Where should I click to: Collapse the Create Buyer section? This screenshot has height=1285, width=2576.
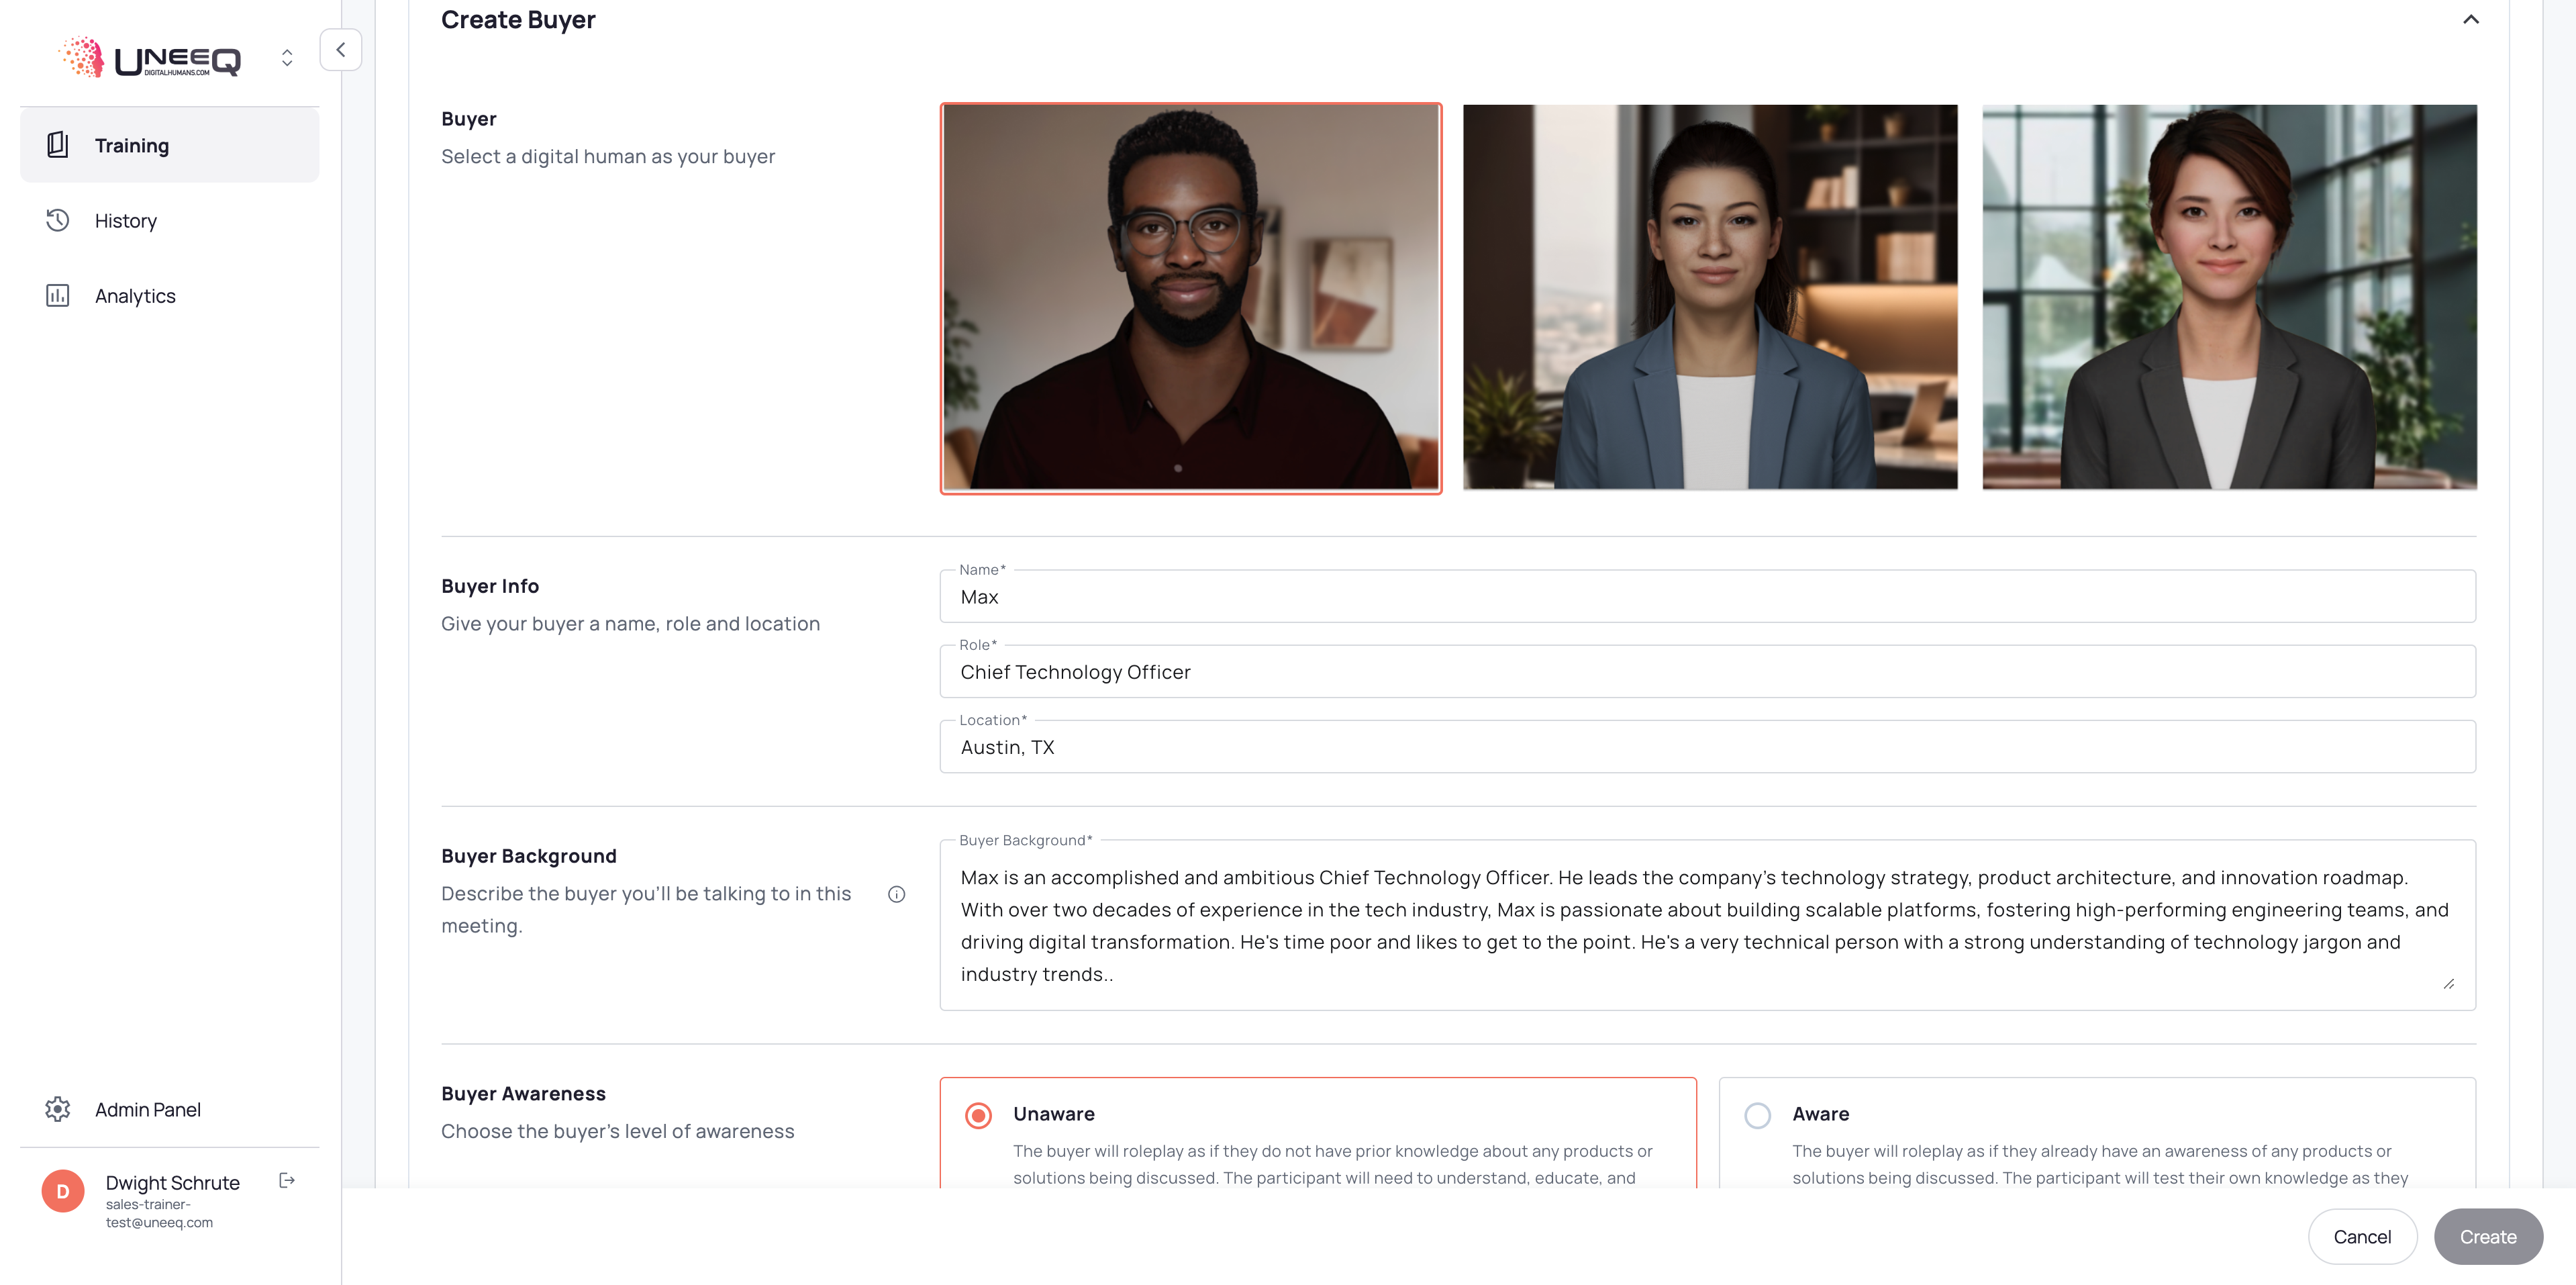[2470, 19]
